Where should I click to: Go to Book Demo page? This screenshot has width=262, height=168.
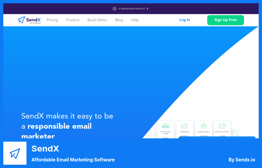point(97,20)
